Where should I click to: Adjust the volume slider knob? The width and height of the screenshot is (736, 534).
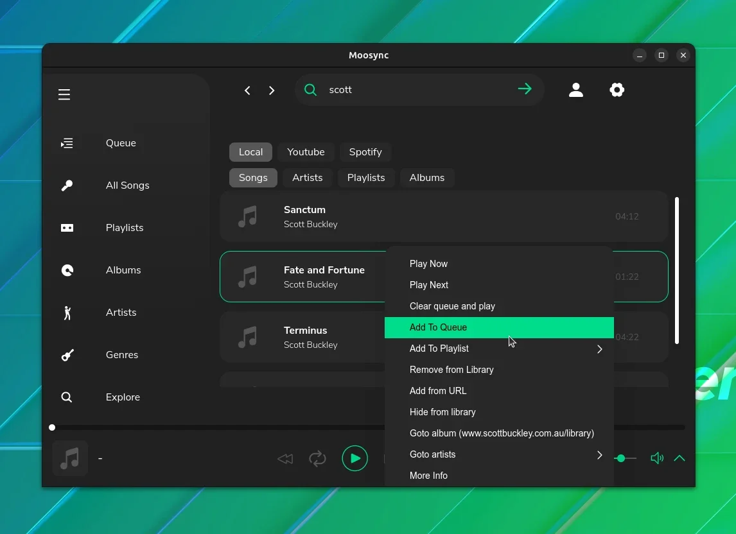click(x=621, y=458)
